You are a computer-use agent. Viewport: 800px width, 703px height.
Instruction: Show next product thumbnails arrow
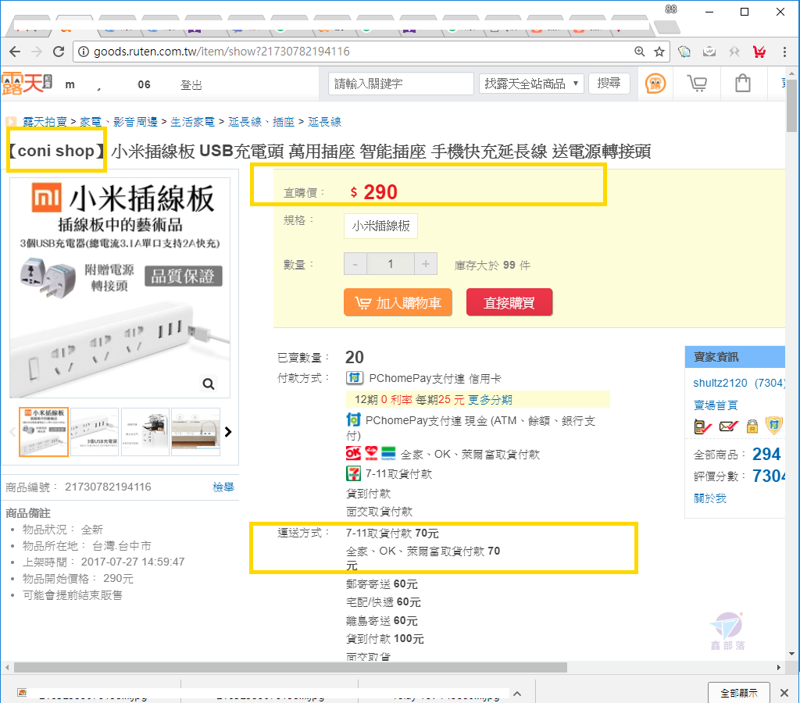coord(228,432)
